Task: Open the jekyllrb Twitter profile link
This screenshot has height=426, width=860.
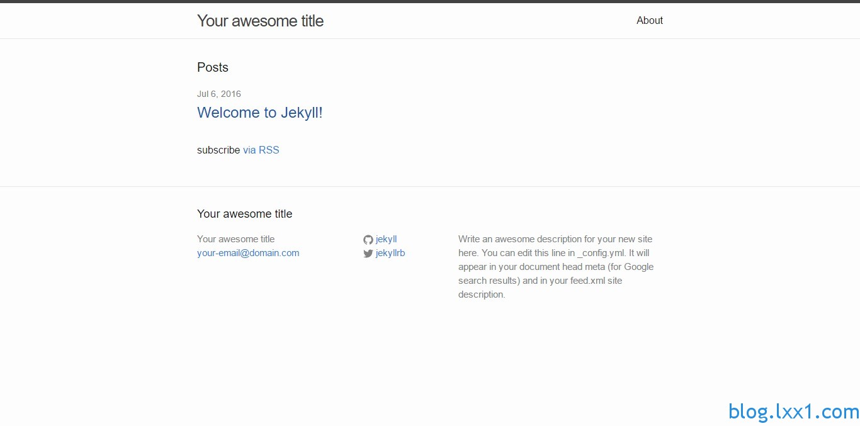Action: pyautogui.click(x=390, y=253)
